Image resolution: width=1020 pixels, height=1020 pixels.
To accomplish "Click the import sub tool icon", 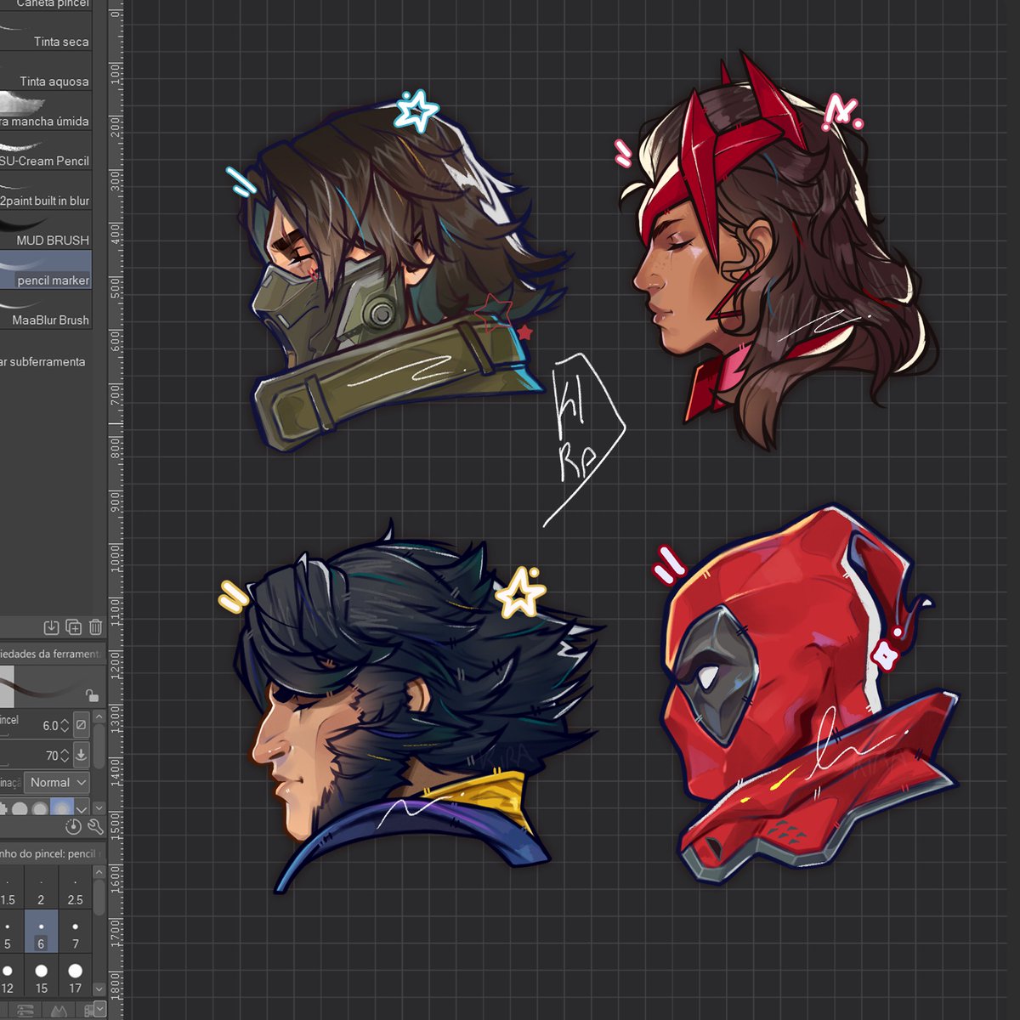I will (x=51, y=627).
